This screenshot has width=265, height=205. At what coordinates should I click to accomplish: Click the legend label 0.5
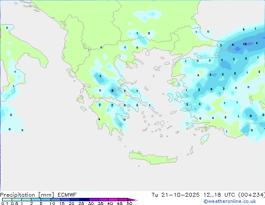[x=15, y=203]
